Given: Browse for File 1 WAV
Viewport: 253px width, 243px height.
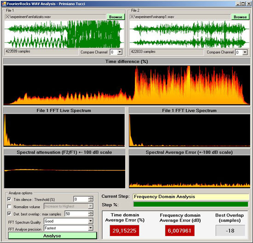Looking at the screenshot, I should pos(115,17).
